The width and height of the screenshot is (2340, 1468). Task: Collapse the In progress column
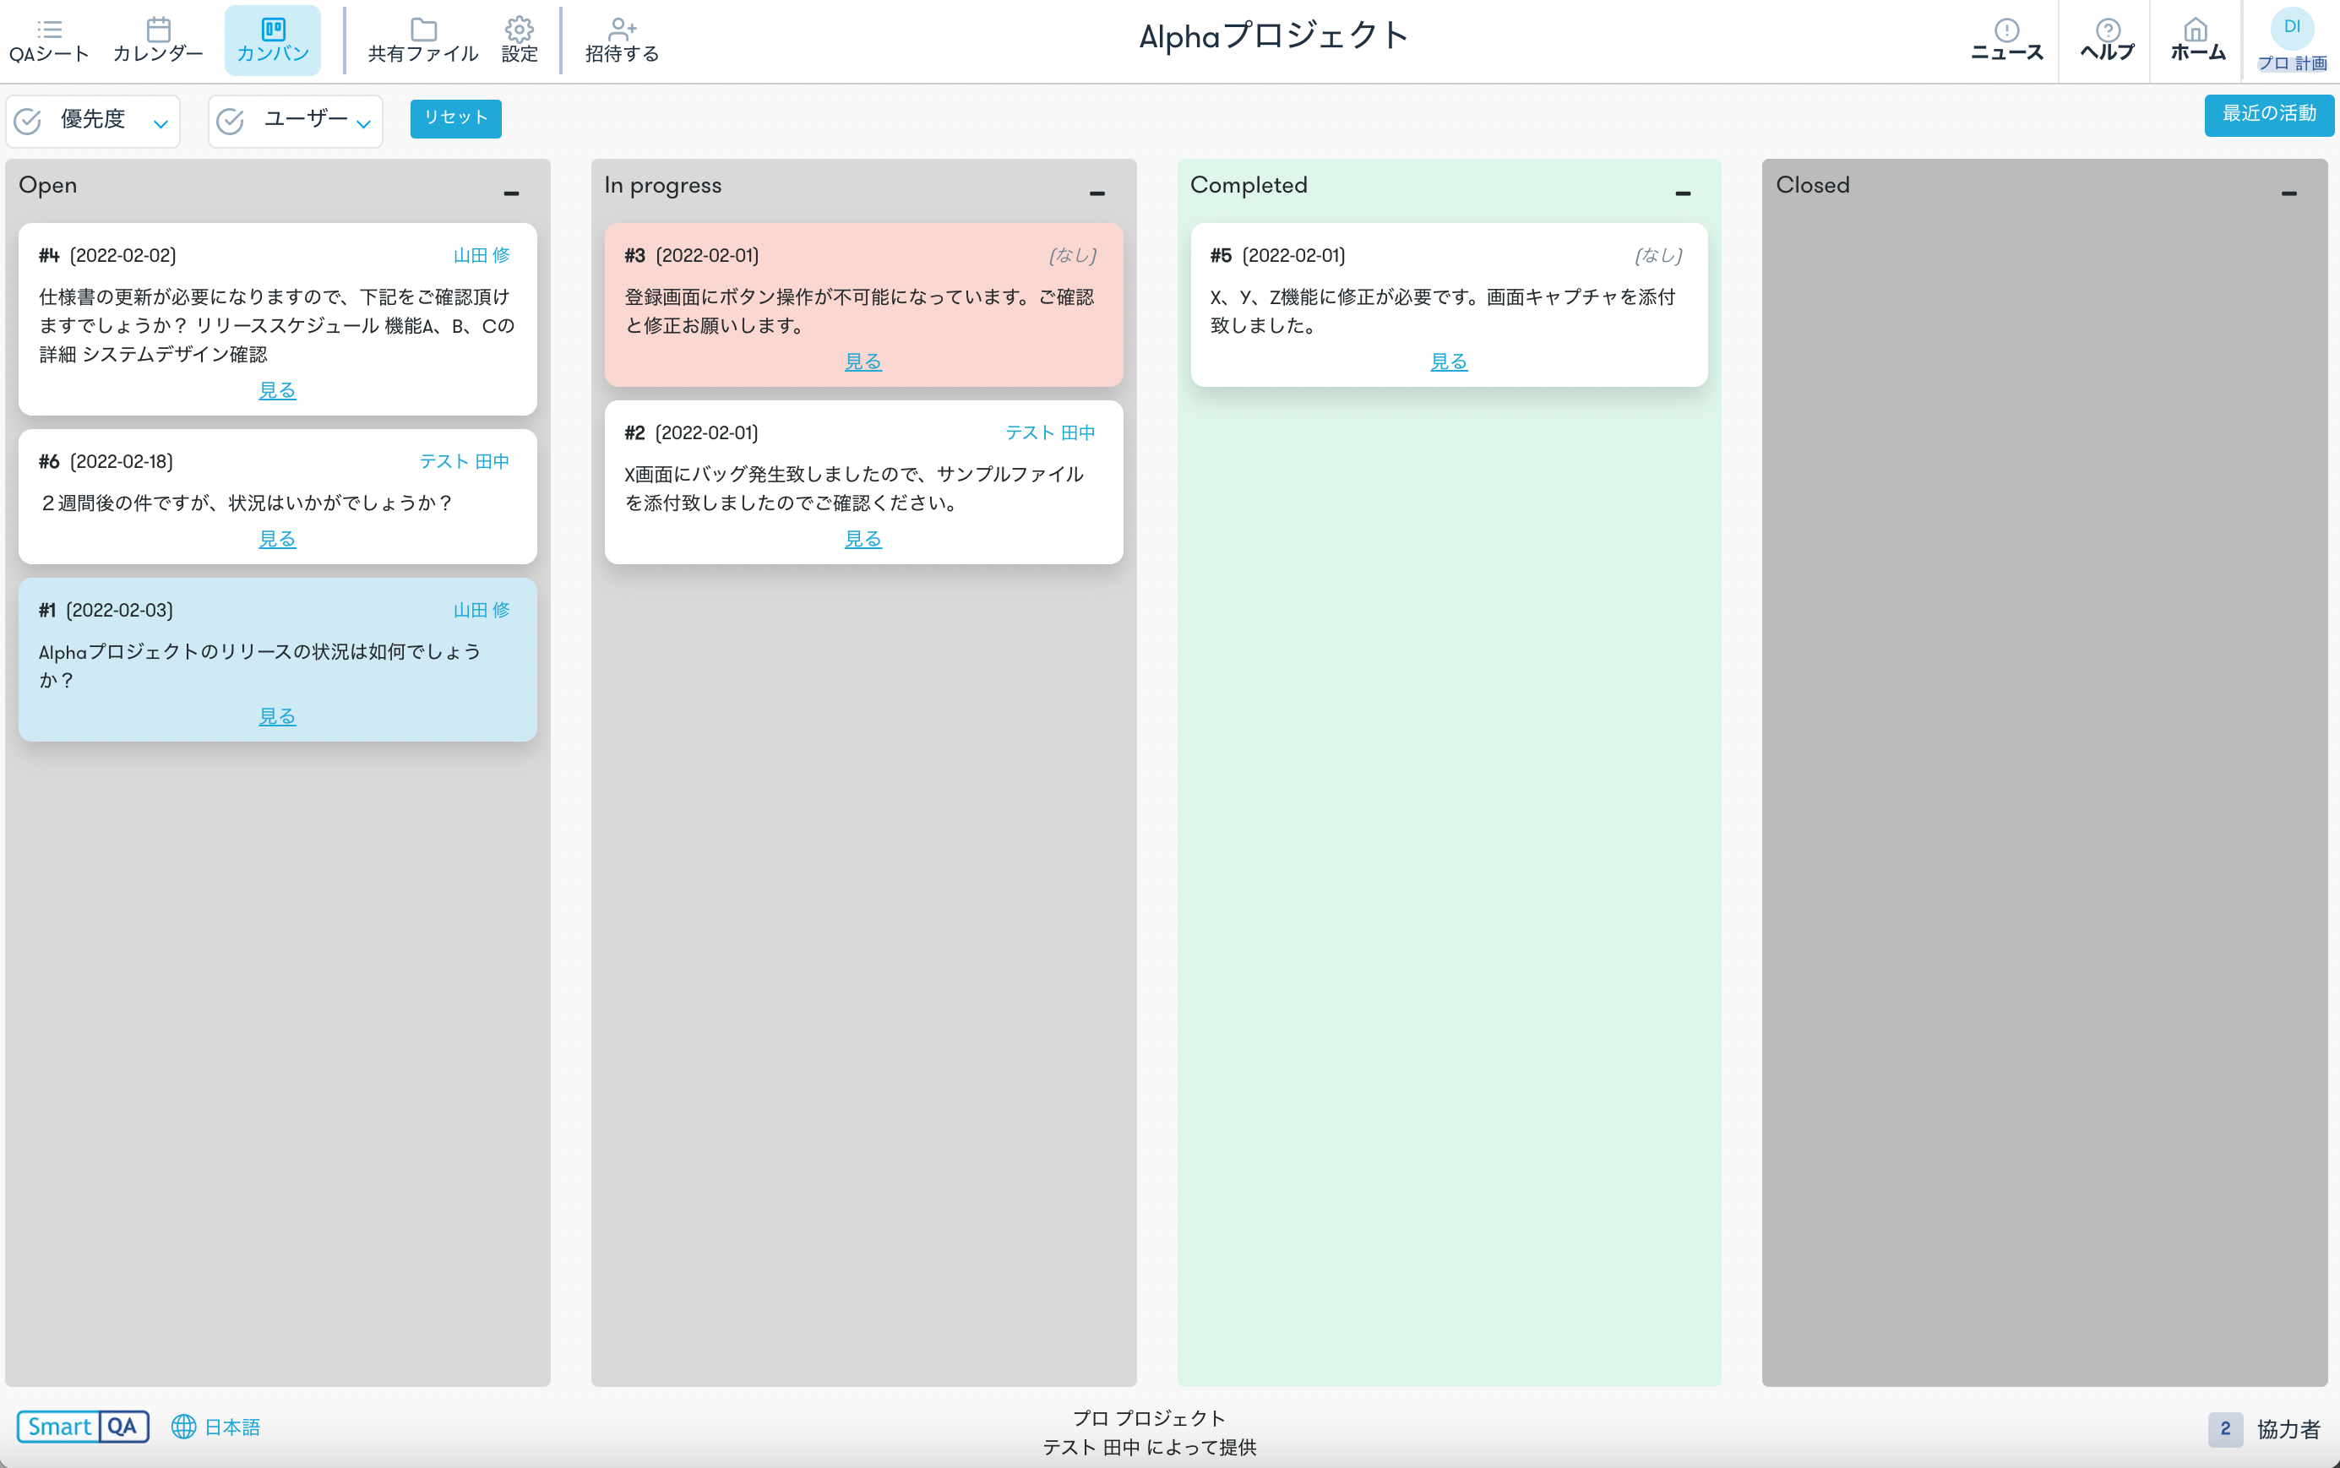click(1097, 194)
